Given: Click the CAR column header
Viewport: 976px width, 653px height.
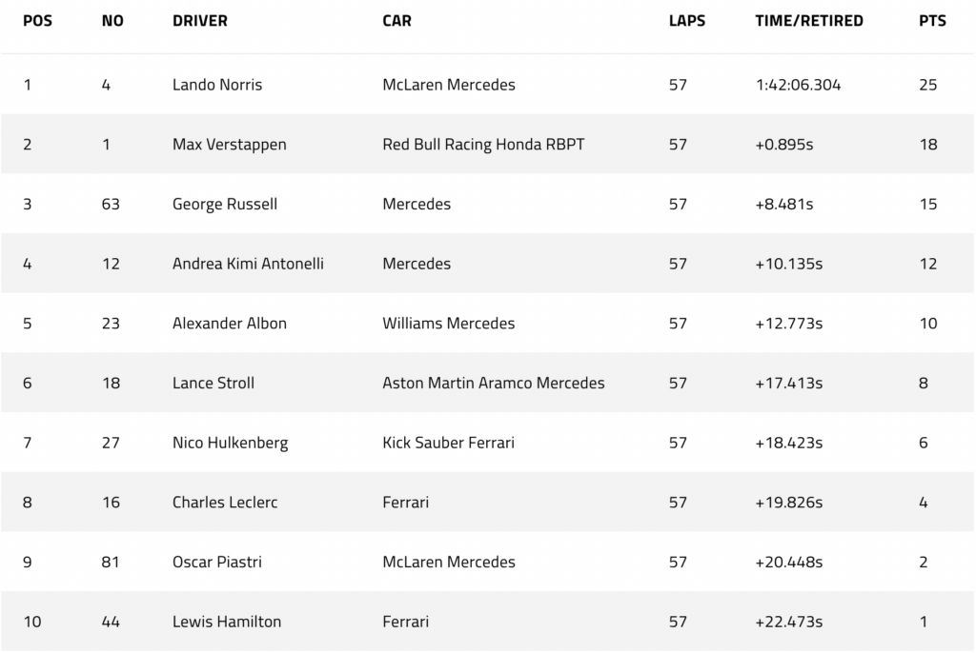Looking at the screenshot, I should 396,21.
